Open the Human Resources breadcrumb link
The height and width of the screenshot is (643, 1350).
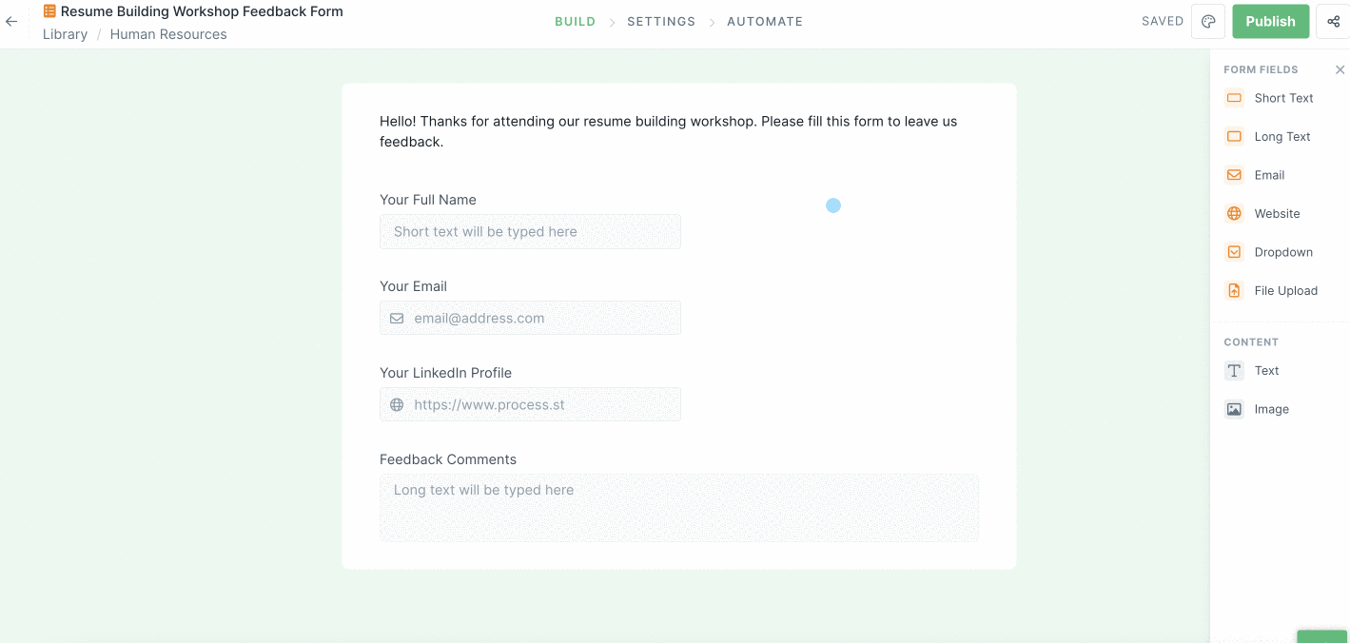pyautogui.click(x=168, y=34)
